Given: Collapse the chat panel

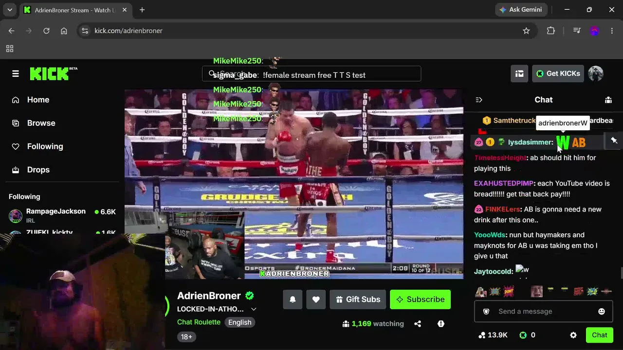Looking at the screenshot, I should [x=479, y=100].
